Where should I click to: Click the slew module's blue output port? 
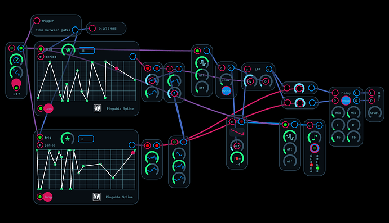coord(231,68)
